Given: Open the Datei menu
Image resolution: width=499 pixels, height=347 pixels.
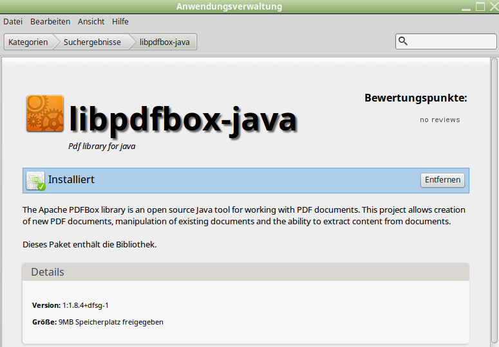Looking at the screenshot, I should 13,22.
